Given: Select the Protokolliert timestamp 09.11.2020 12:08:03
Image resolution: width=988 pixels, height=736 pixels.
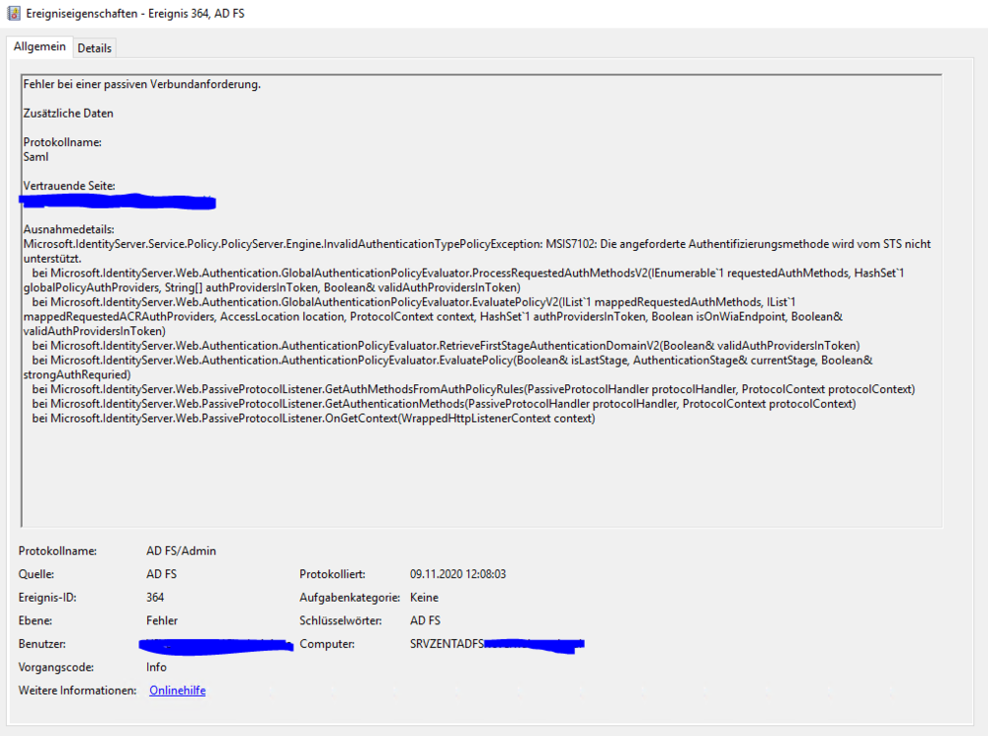Looking at the screenshot, I should click(x=457, y=574).
